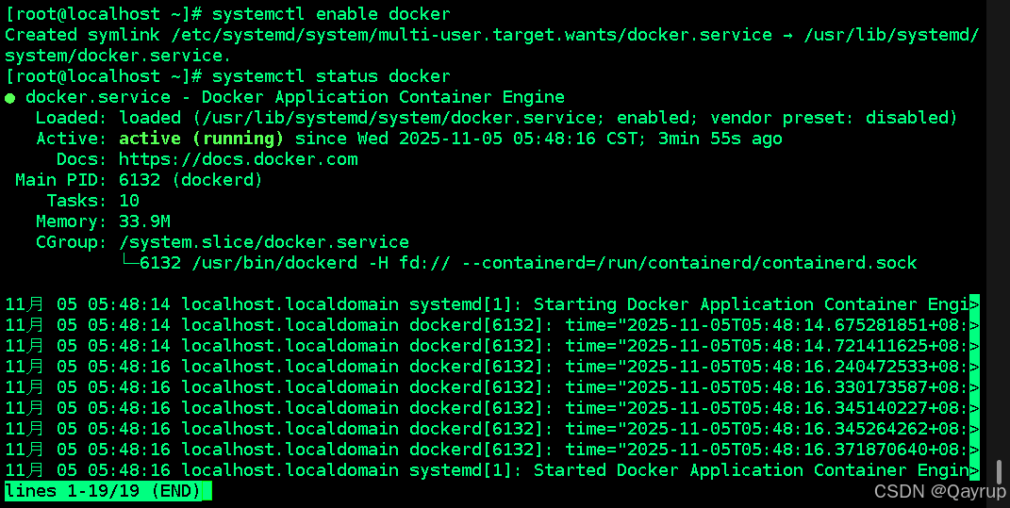Click the '6132 (dockerd)' Main PID value

click(x=191, y=180)
